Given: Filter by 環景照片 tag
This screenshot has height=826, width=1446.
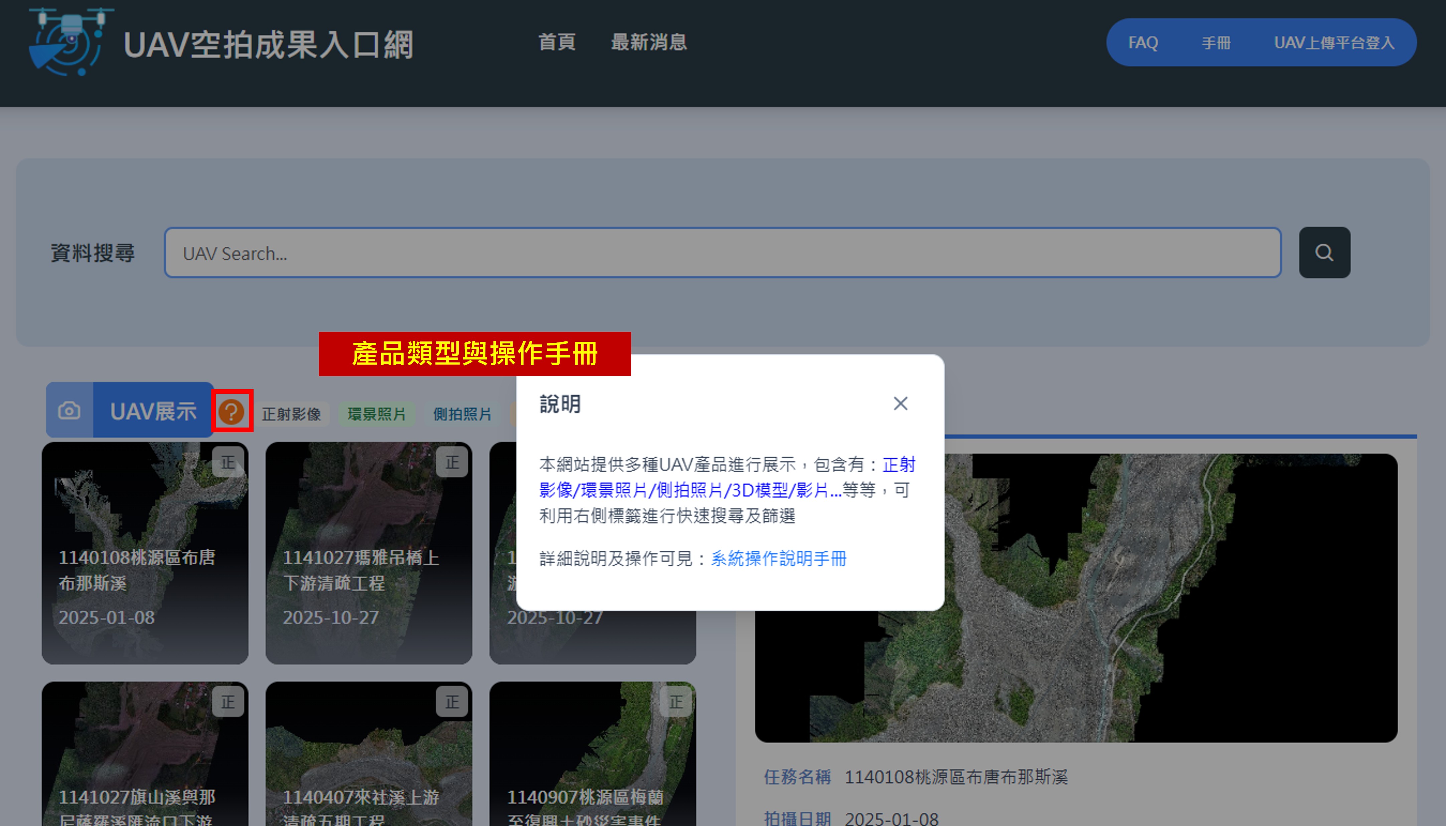Looking at the screenshot, I should click(377, 414).
